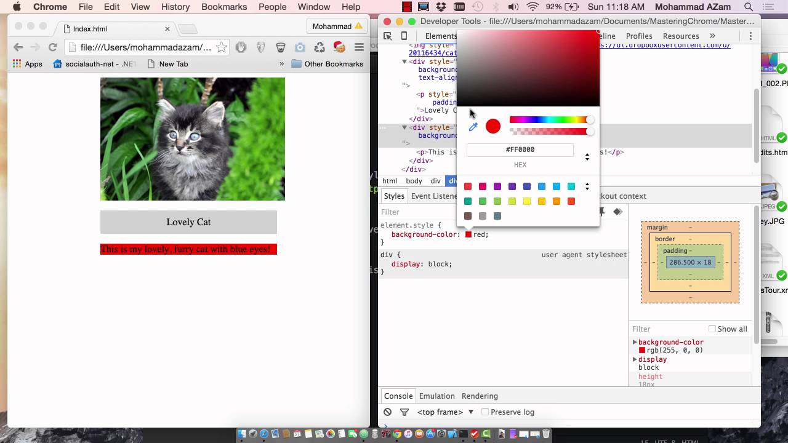Click the volume icon in menu bar

click(513, 7)
